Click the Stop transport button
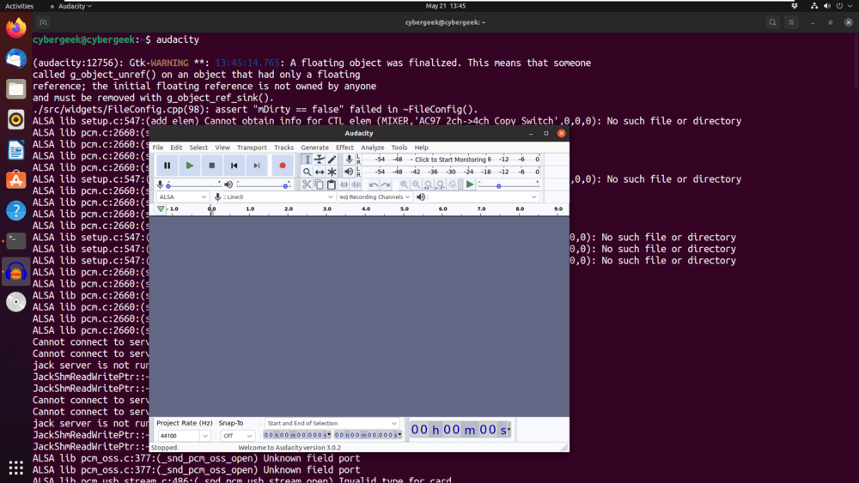Image resolution: width=859 pixels, height=483 pixels. pyautogui.click(x=212, y=166)
